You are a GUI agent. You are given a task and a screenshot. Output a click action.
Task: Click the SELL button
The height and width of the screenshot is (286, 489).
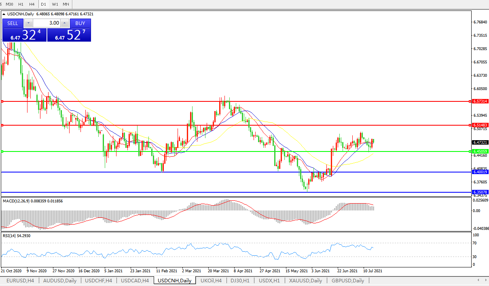[x=13, y=23]
